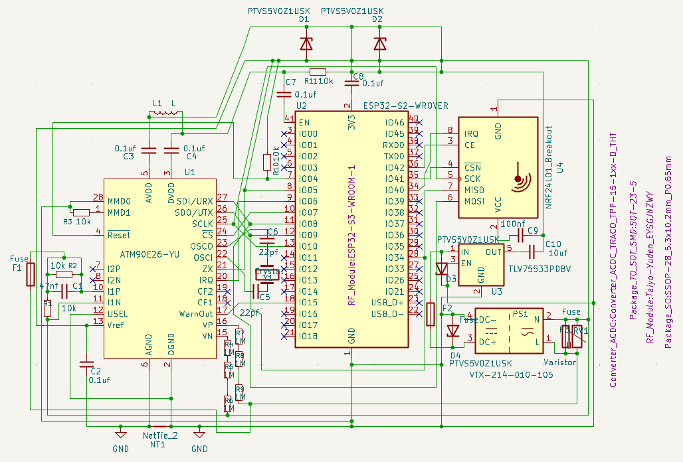Click the L1 inductor coil symbol
Image resolution: width=683 pixels, height=462 pixels.
tap(165, 113)
